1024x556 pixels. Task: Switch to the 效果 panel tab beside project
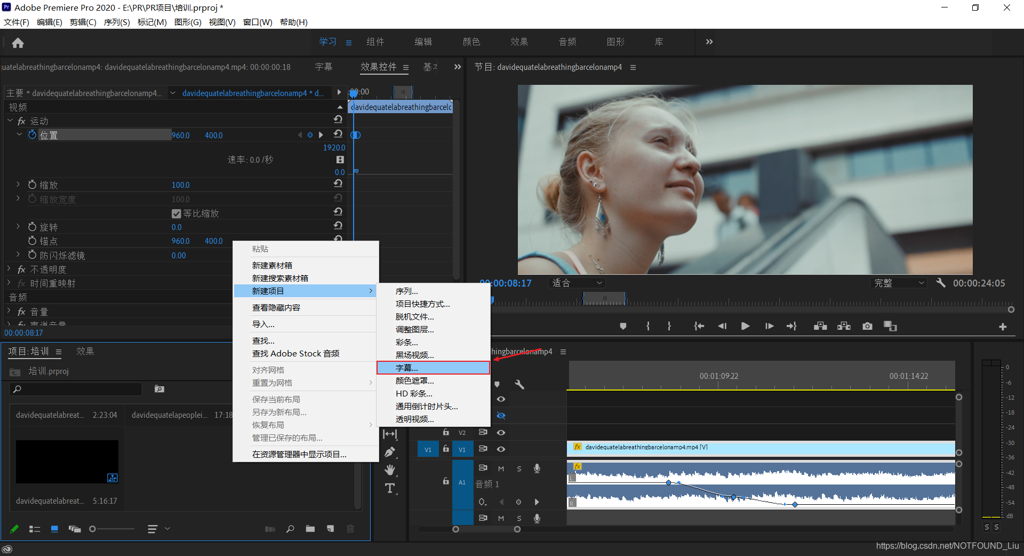85,351
